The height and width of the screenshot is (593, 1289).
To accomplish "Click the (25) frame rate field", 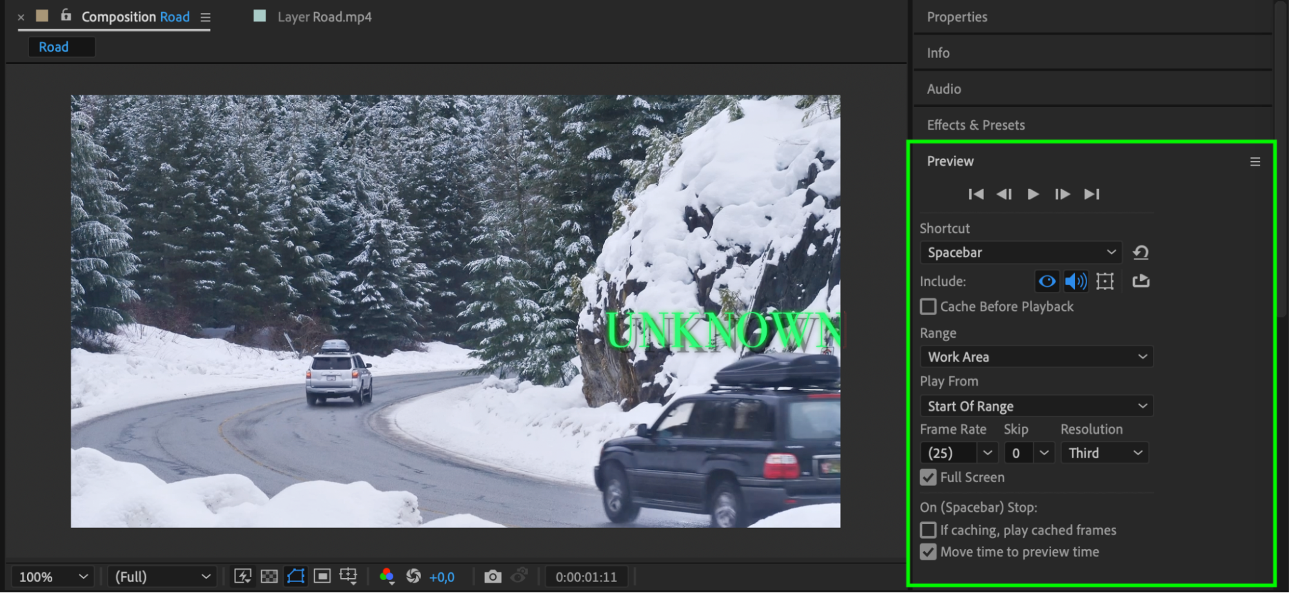I will point(949,453).
